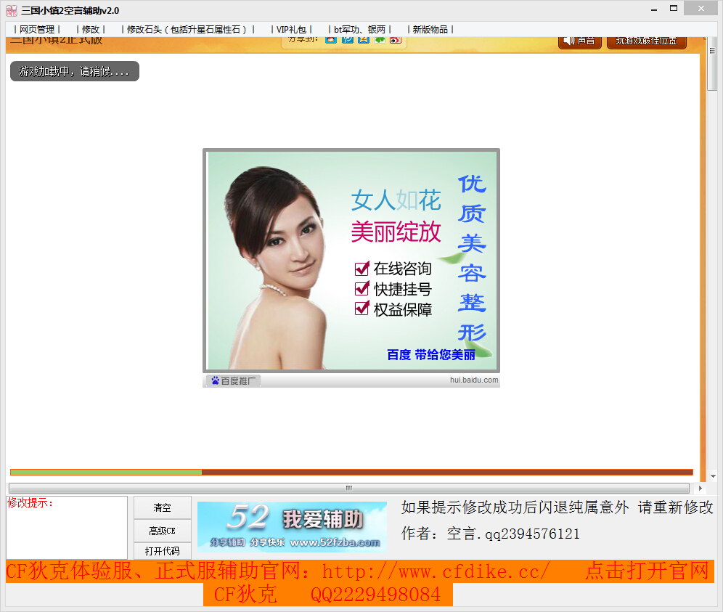Open the 网页管理 menu
The width and height of the screenshot is (723, 612).
pyautogui.click(x=37, y=30)
